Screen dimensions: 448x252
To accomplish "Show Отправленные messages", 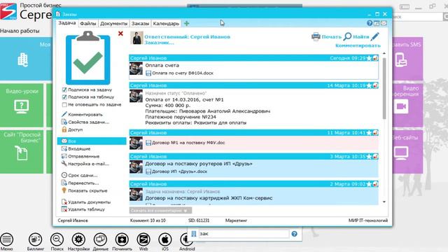I will 80,156.
